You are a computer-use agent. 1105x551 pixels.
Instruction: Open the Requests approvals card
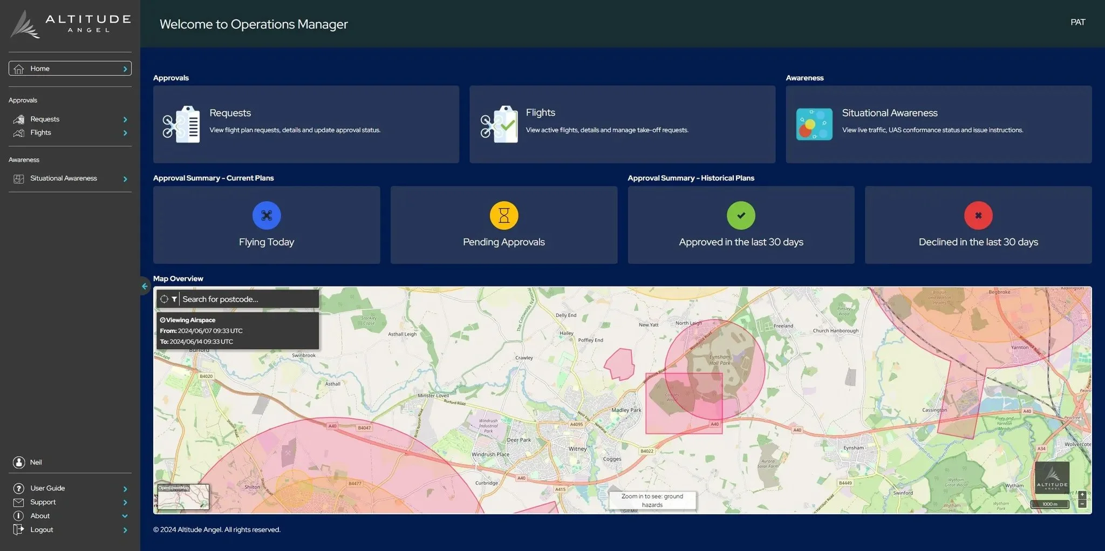tap(306, 124)
